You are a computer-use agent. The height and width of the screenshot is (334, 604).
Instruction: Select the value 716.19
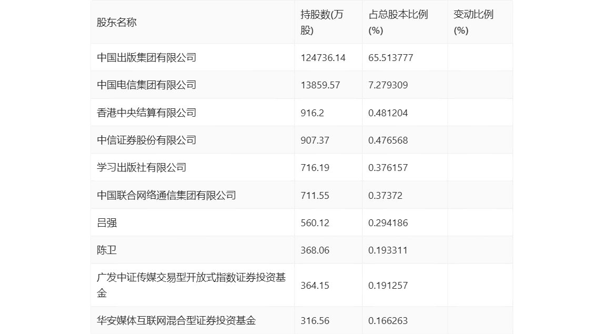tap(315, 168)
